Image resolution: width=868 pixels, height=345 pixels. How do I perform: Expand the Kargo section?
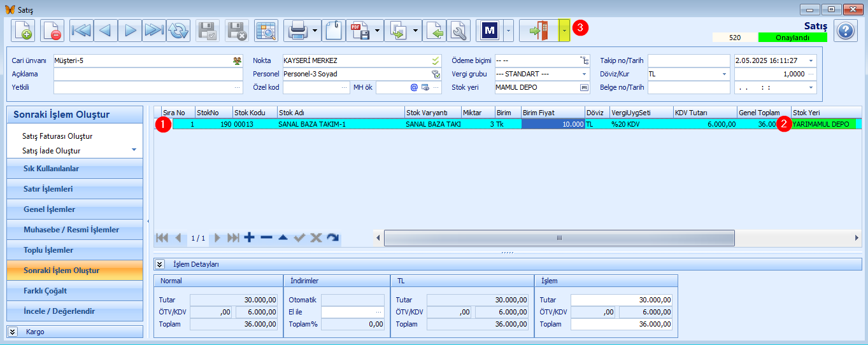(12, 332)
